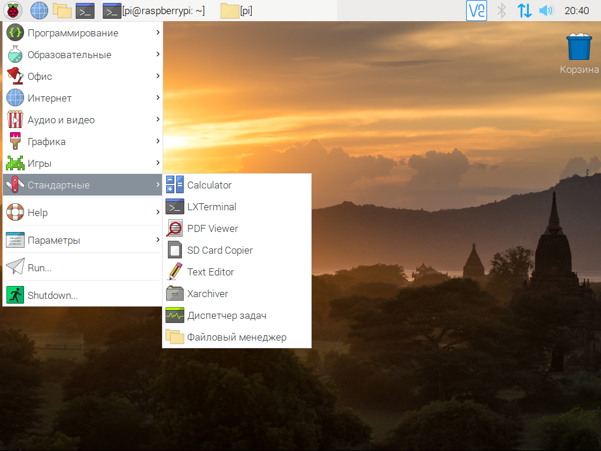Choose Shutdown... from the main menu
This screenshot has width=601, height=451.
click(83, 295)
